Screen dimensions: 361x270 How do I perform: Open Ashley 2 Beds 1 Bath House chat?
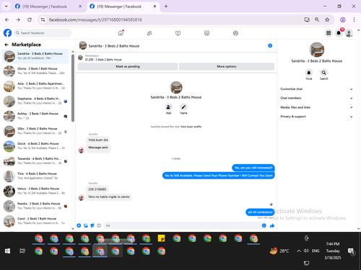[35, 116]
